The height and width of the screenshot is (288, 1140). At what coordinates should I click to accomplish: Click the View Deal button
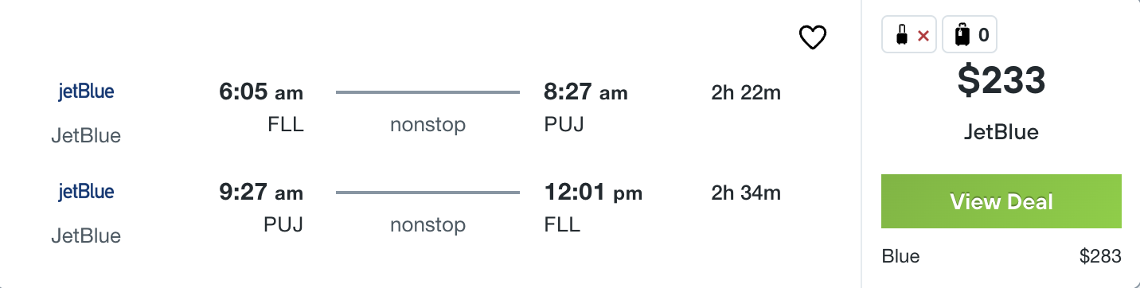pyautogui.click(x=1001, y=201)
